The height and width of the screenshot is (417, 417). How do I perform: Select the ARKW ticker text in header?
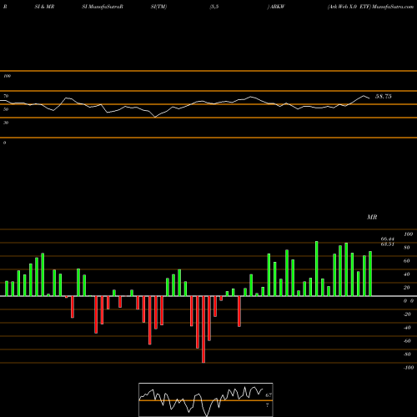coord(277,7)
